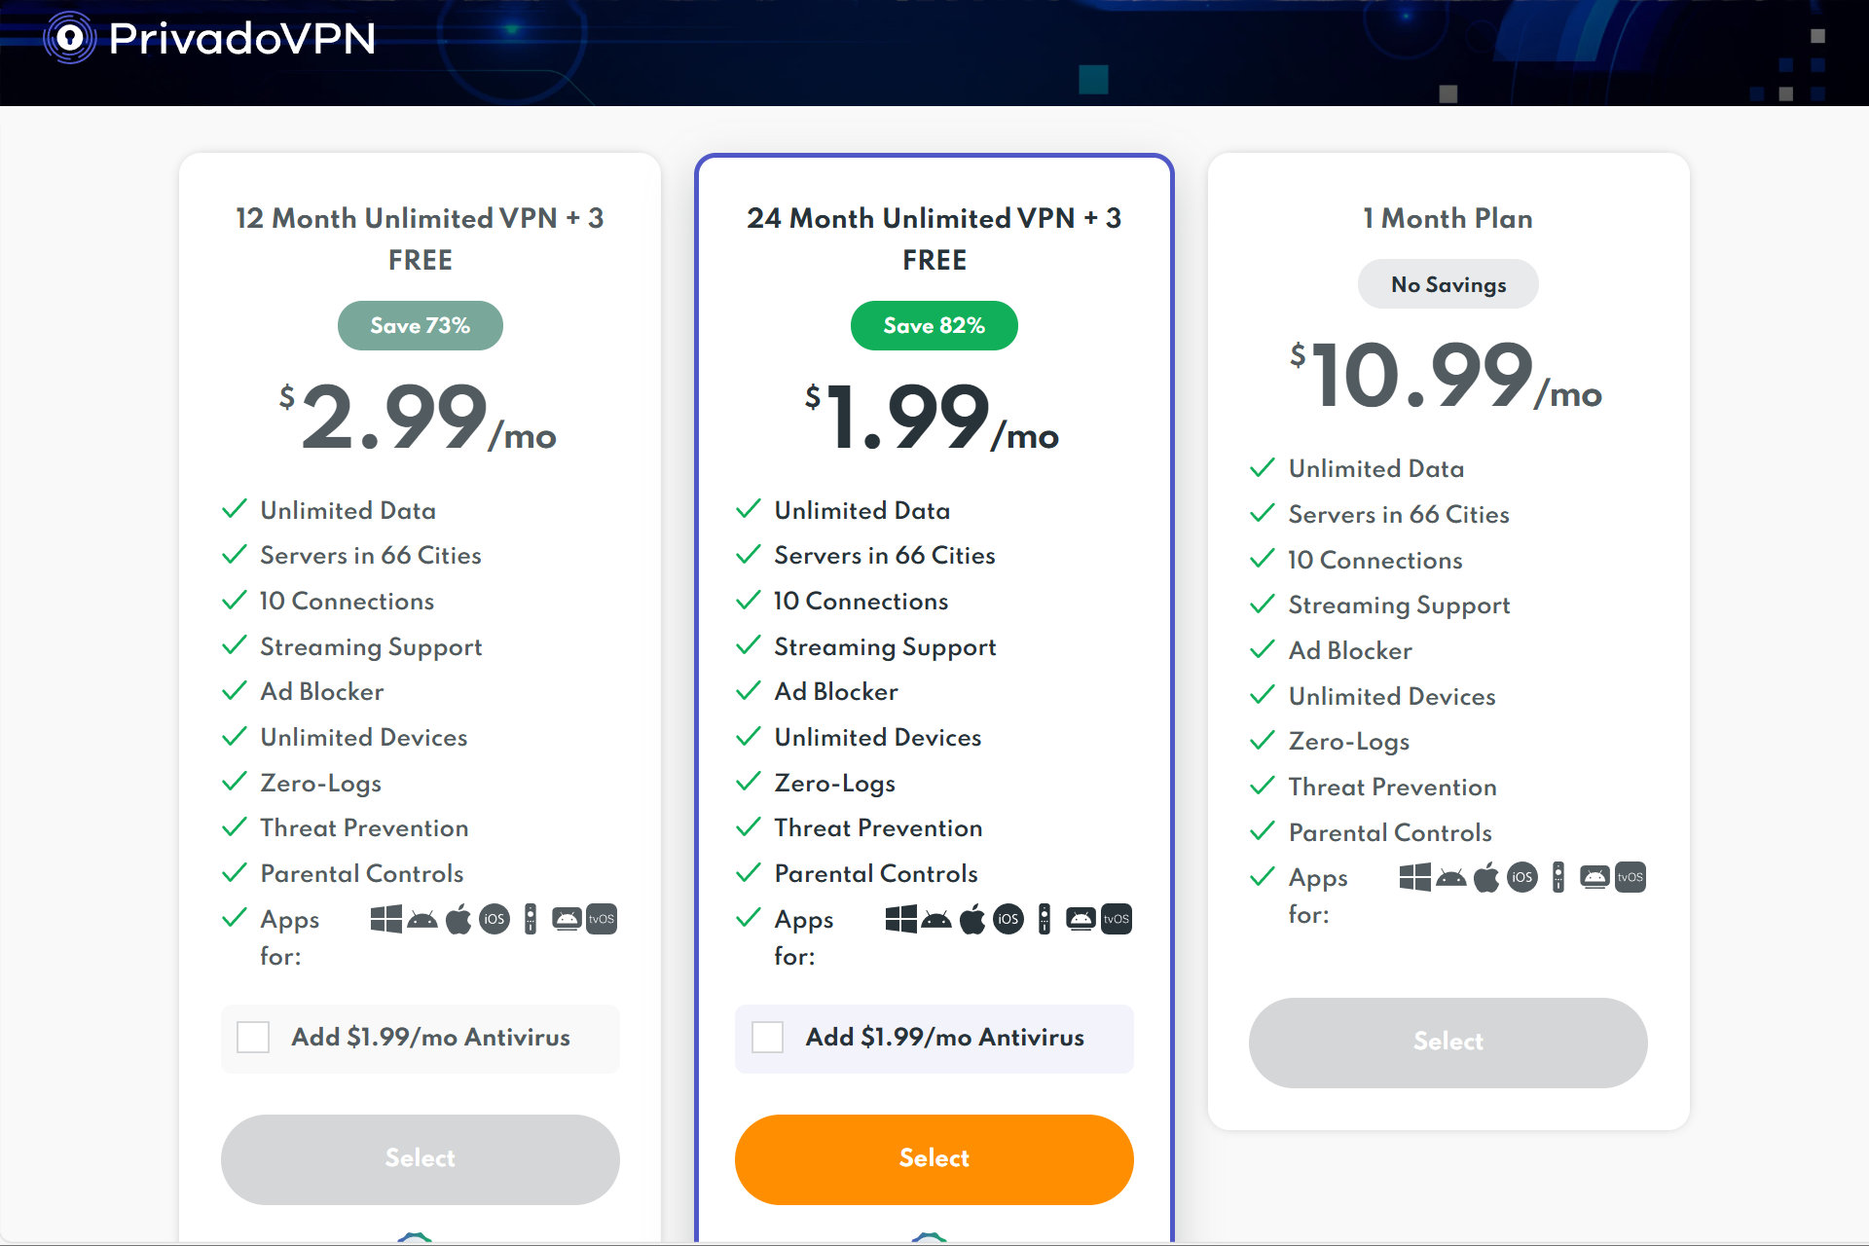The image size is (1869, 1246).
Task: Click the No Savings label on 1-month plan
Action: point(1447,285)
